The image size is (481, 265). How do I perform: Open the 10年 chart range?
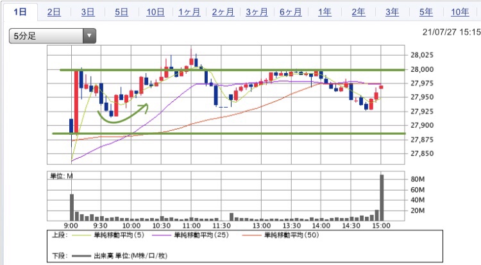click(460, 12)
